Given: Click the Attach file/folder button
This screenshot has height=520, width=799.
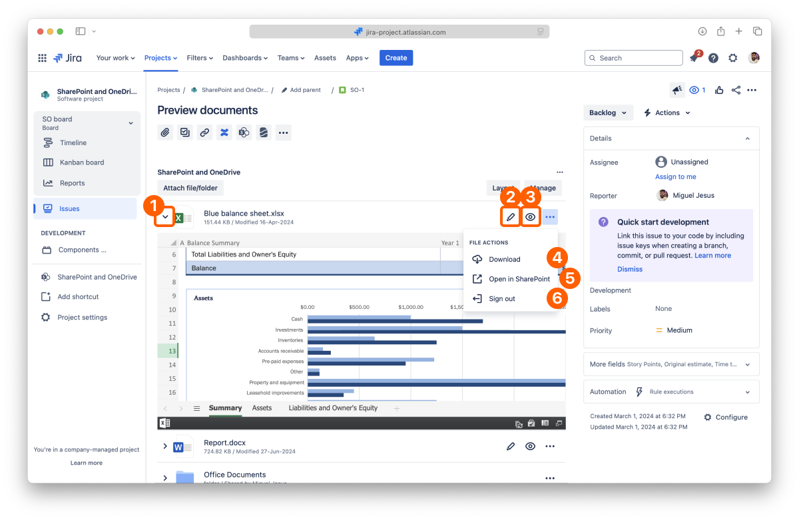Looking at the screenshot, I should 190,188.
